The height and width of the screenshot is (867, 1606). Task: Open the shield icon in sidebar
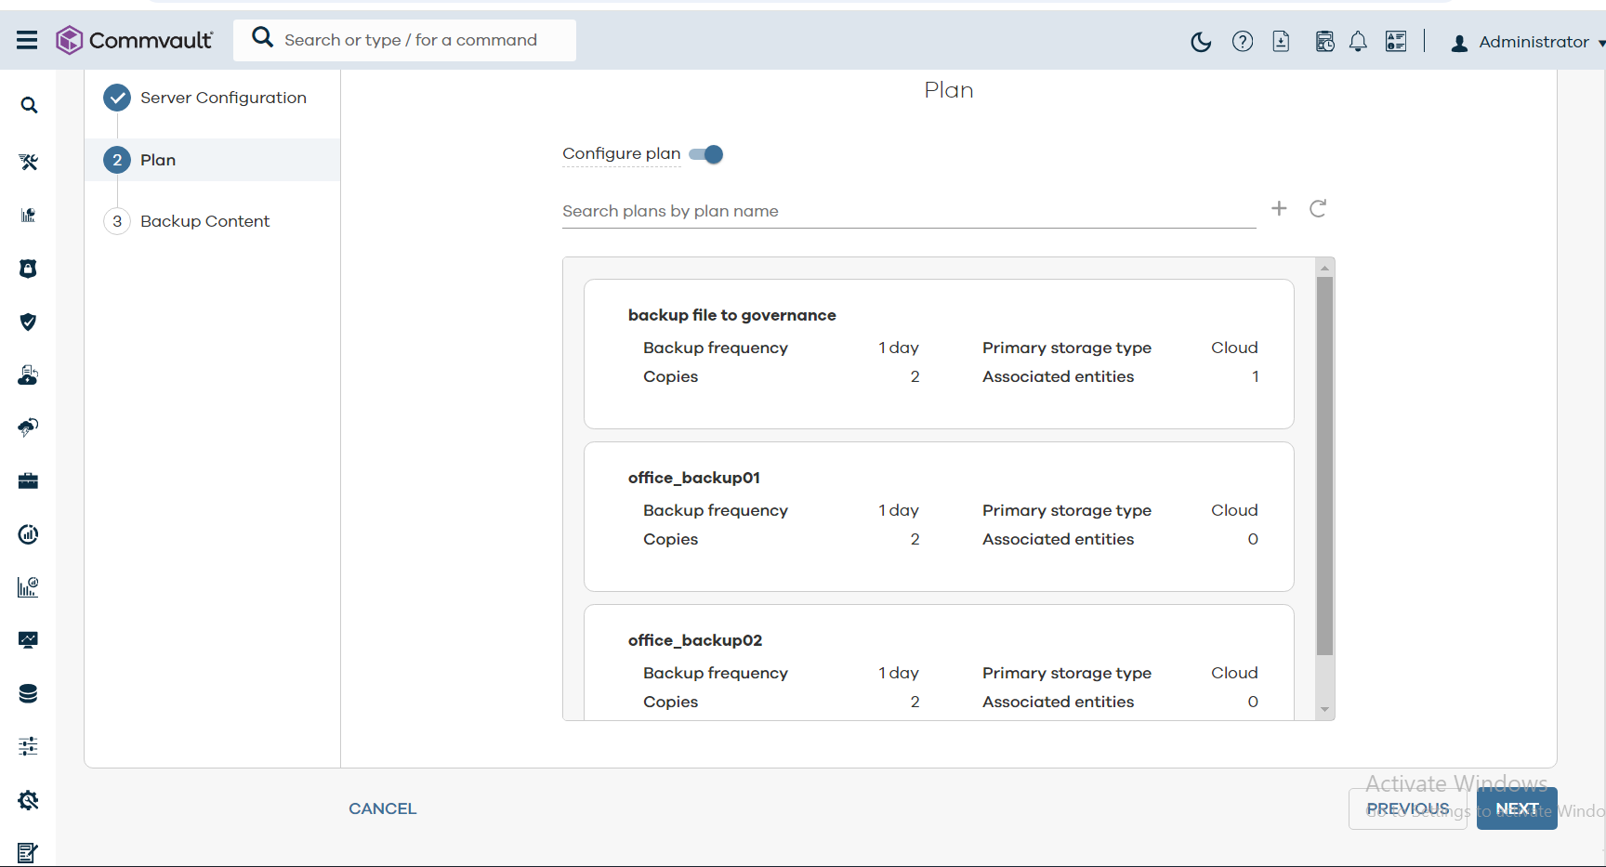tap(28, 322)
